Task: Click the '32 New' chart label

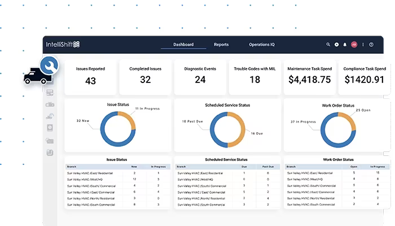Action: pos(83,120)
